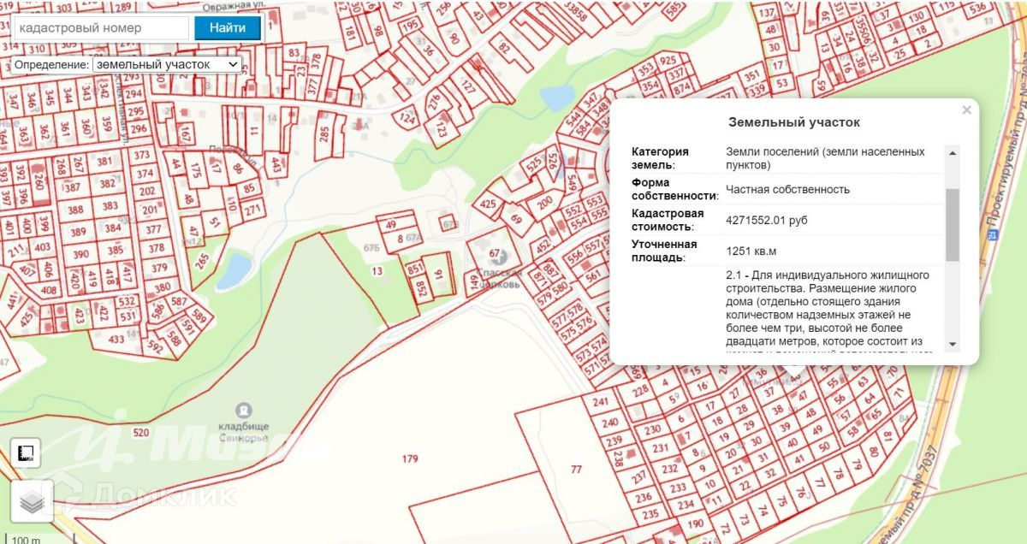
Task: Select land parcel 852 on map
Action: tap(422, 290)
